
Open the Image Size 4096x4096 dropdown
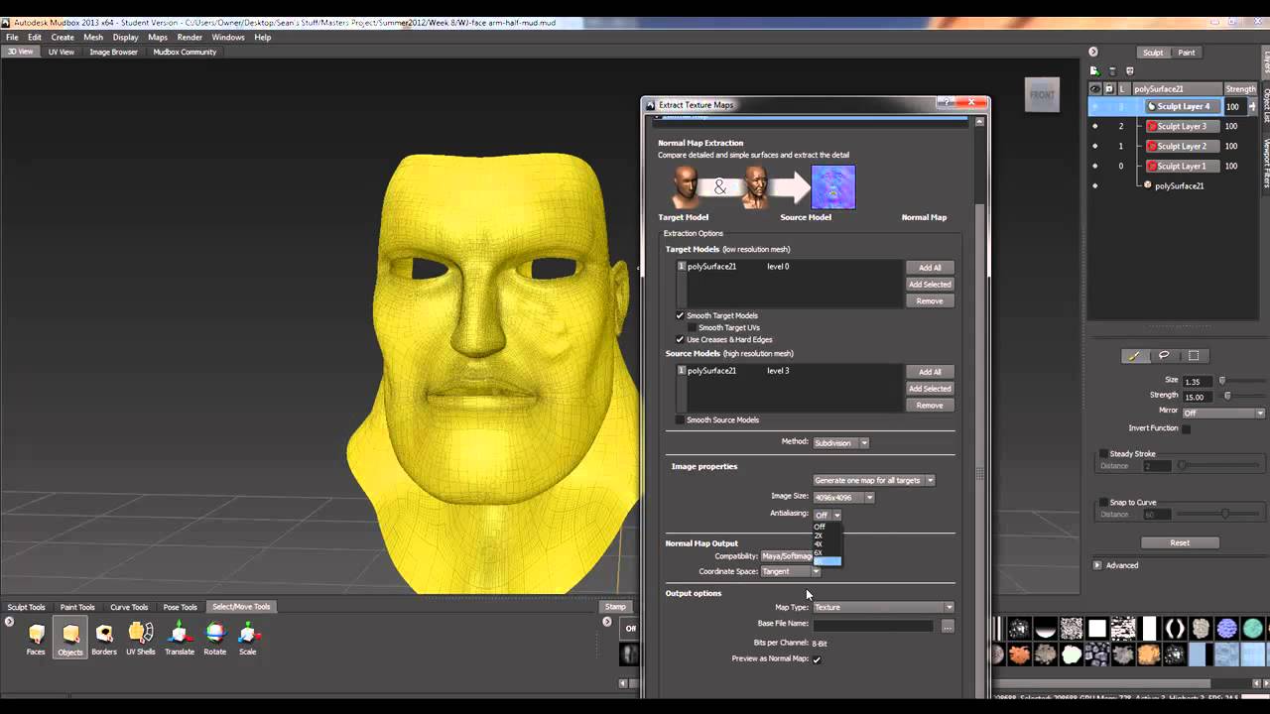tap(843, 498)
